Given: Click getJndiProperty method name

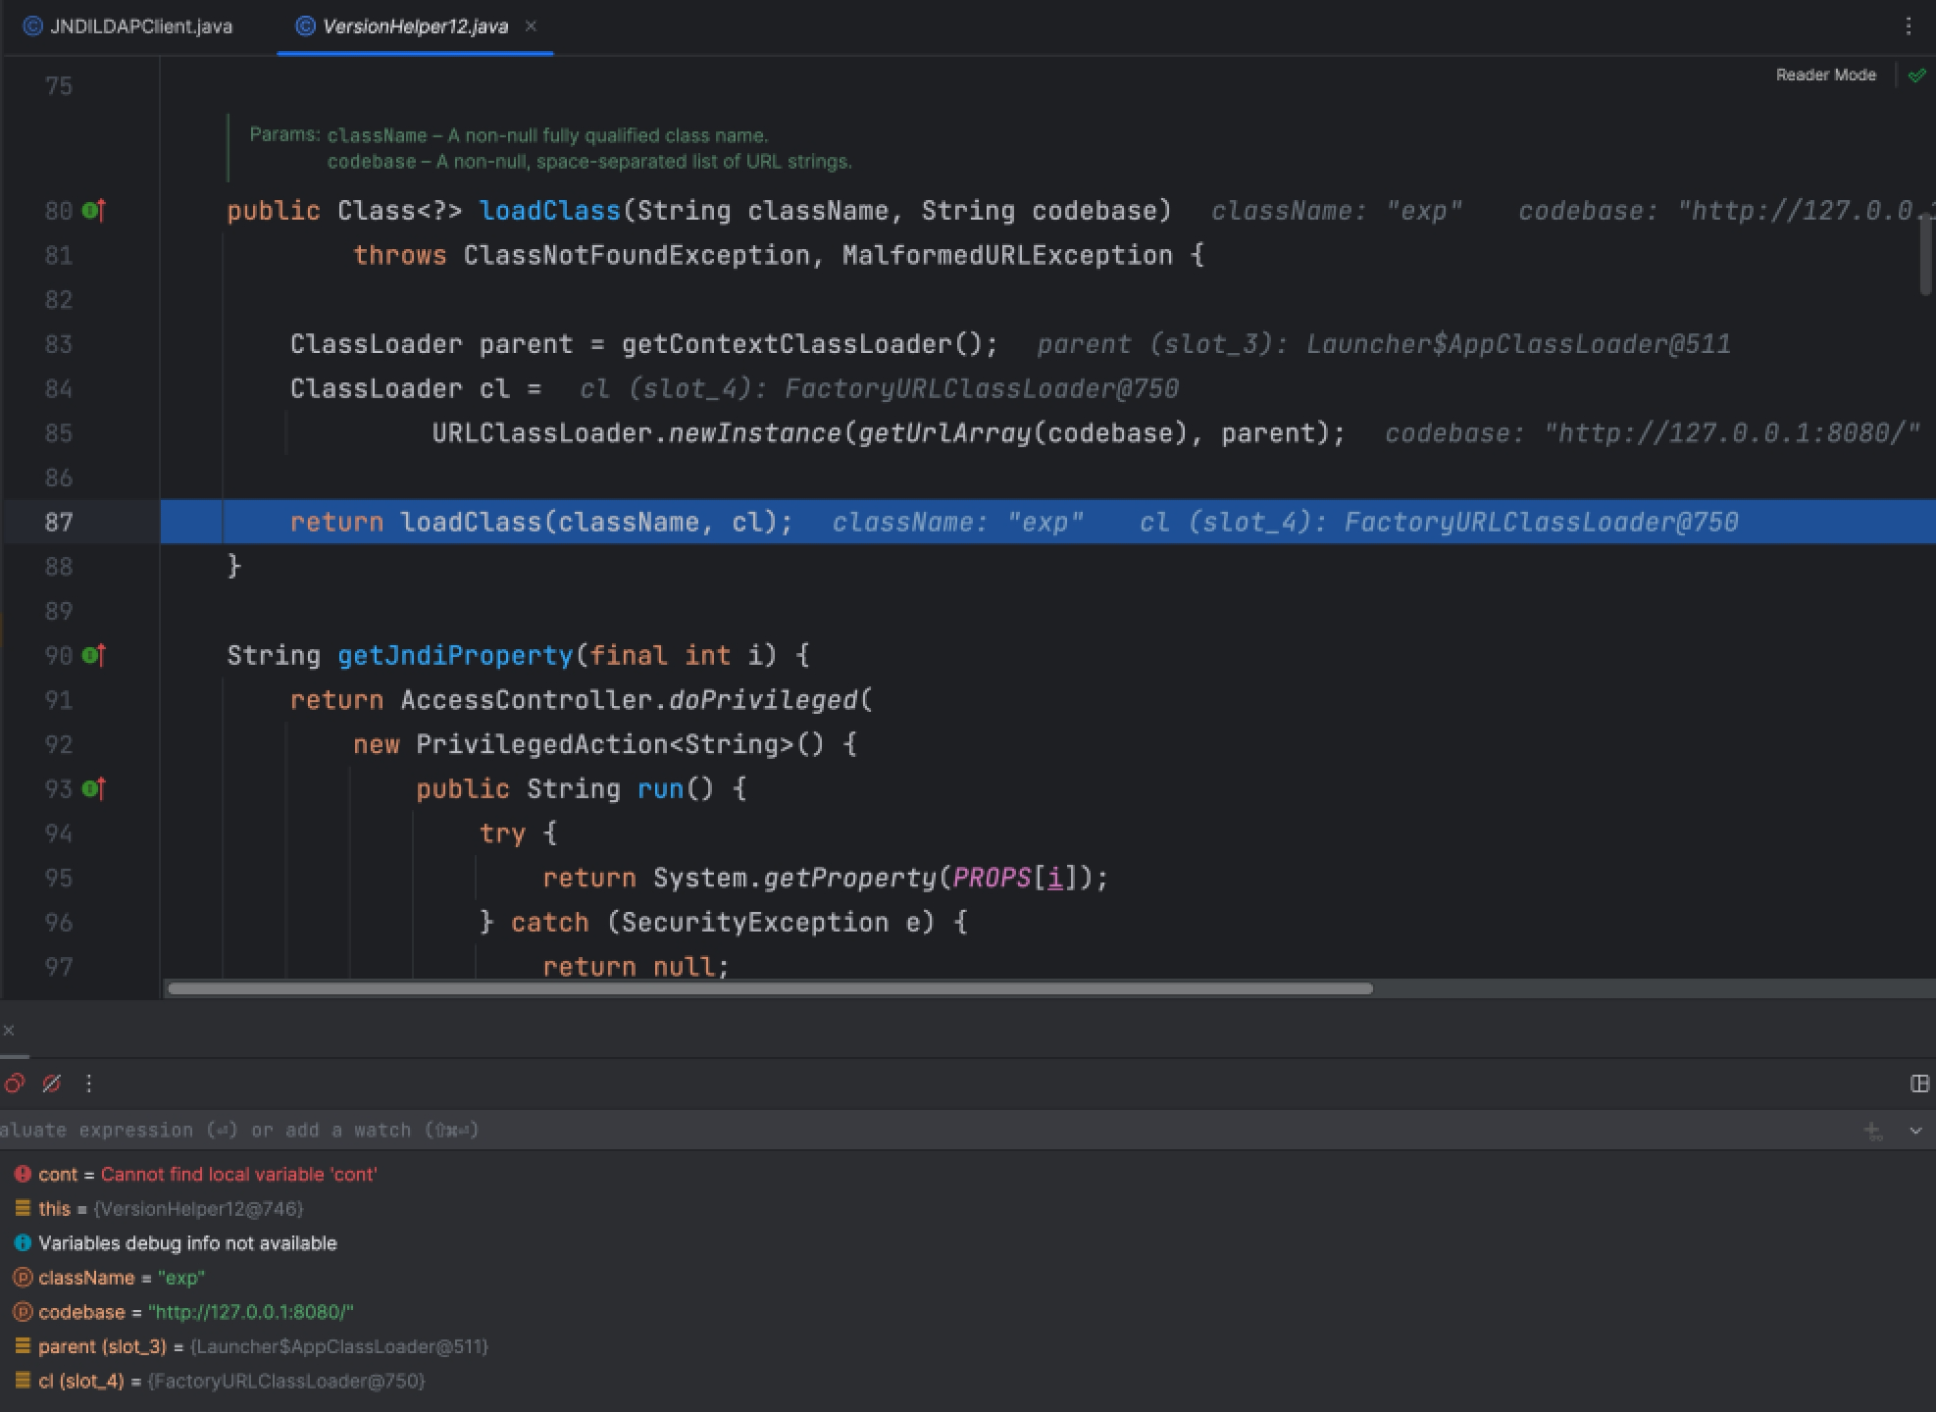Looking at the screenshot, I should [455, 655].
